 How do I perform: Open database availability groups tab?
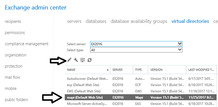[x=139, y=21]
